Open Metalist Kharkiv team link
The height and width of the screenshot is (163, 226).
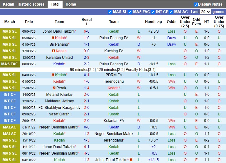pyautogui.click(x=59, y=95)
